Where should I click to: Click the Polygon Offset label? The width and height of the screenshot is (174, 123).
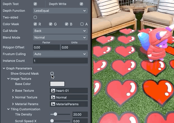click(x=13, y=47)
